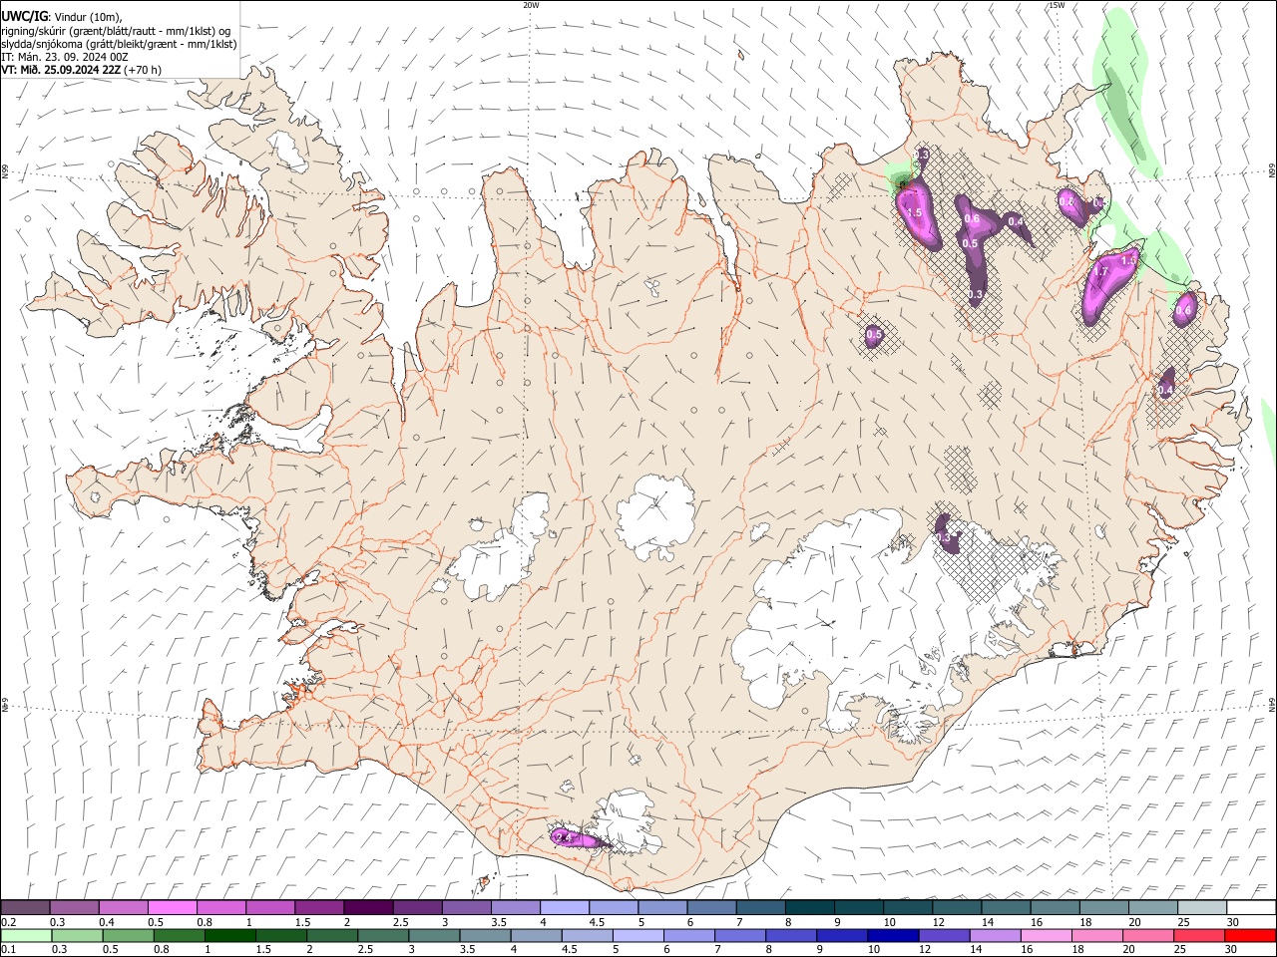Click the 'VT: Mið. 25.09.2024 22Z (+70 h)' line
Image resolution: width=1277 pixels, height=957 pixels.
pyautogui.click(x=81, y=70)
